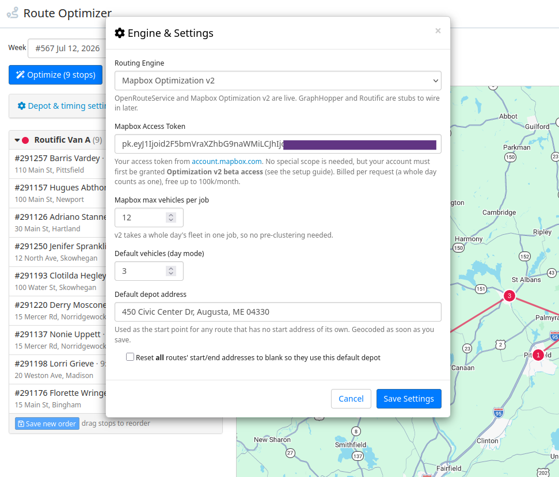Increase Mapbox max vehicles per job value
Image resolution: width=559 pixels, height=477 pixels.
(x=171, y=215)
